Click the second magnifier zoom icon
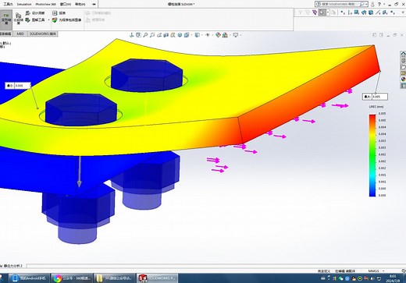Image resolution: width=406 pixels, height=283 pixels. pyautogui.click(x=152, y=35)
